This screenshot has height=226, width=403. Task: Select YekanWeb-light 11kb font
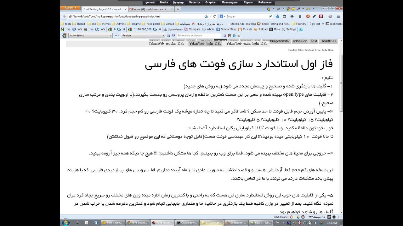click(x=205, y=44)
